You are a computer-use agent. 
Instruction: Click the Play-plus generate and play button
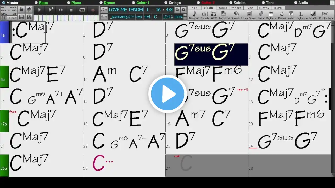pyautogui.click(x=51, y=10)
